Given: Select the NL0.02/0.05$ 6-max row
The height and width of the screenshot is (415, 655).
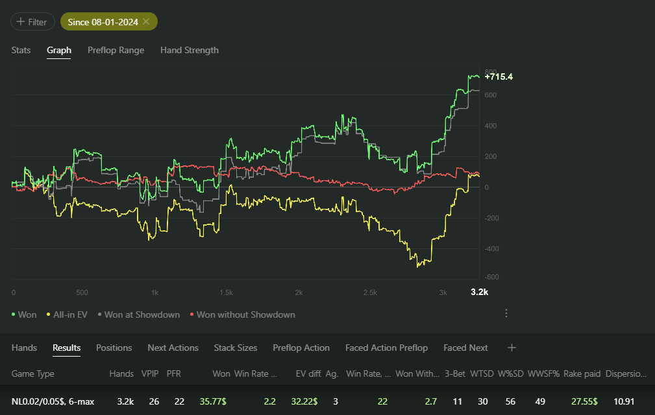Looking at the screenshot, I should click(x=327, y=401).
